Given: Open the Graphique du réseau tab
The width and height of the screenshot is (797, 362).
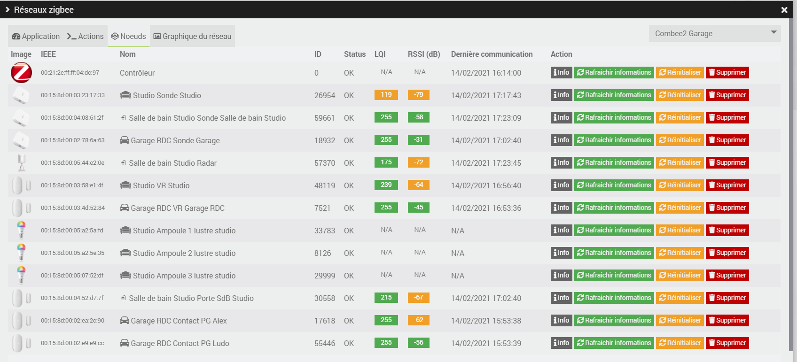Looking at the screenshot, I should coord(193,36).
